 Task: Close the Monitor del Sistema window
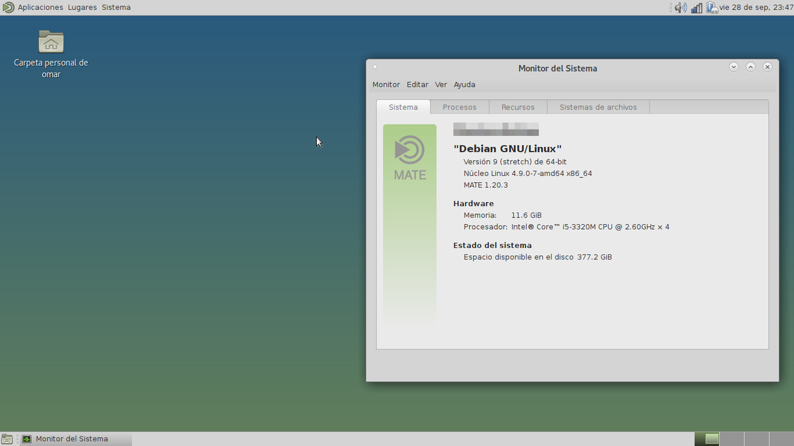click(767, 67)
